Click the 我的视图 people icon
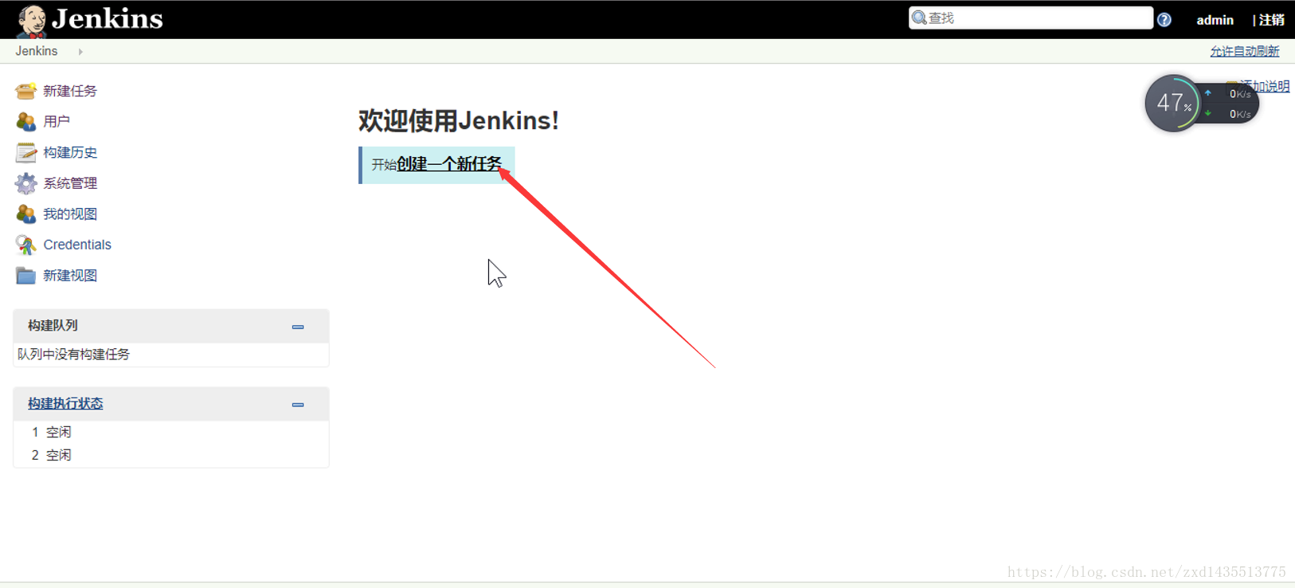The height and width of the screenshot is (588, 1295). tap(25, 214)
